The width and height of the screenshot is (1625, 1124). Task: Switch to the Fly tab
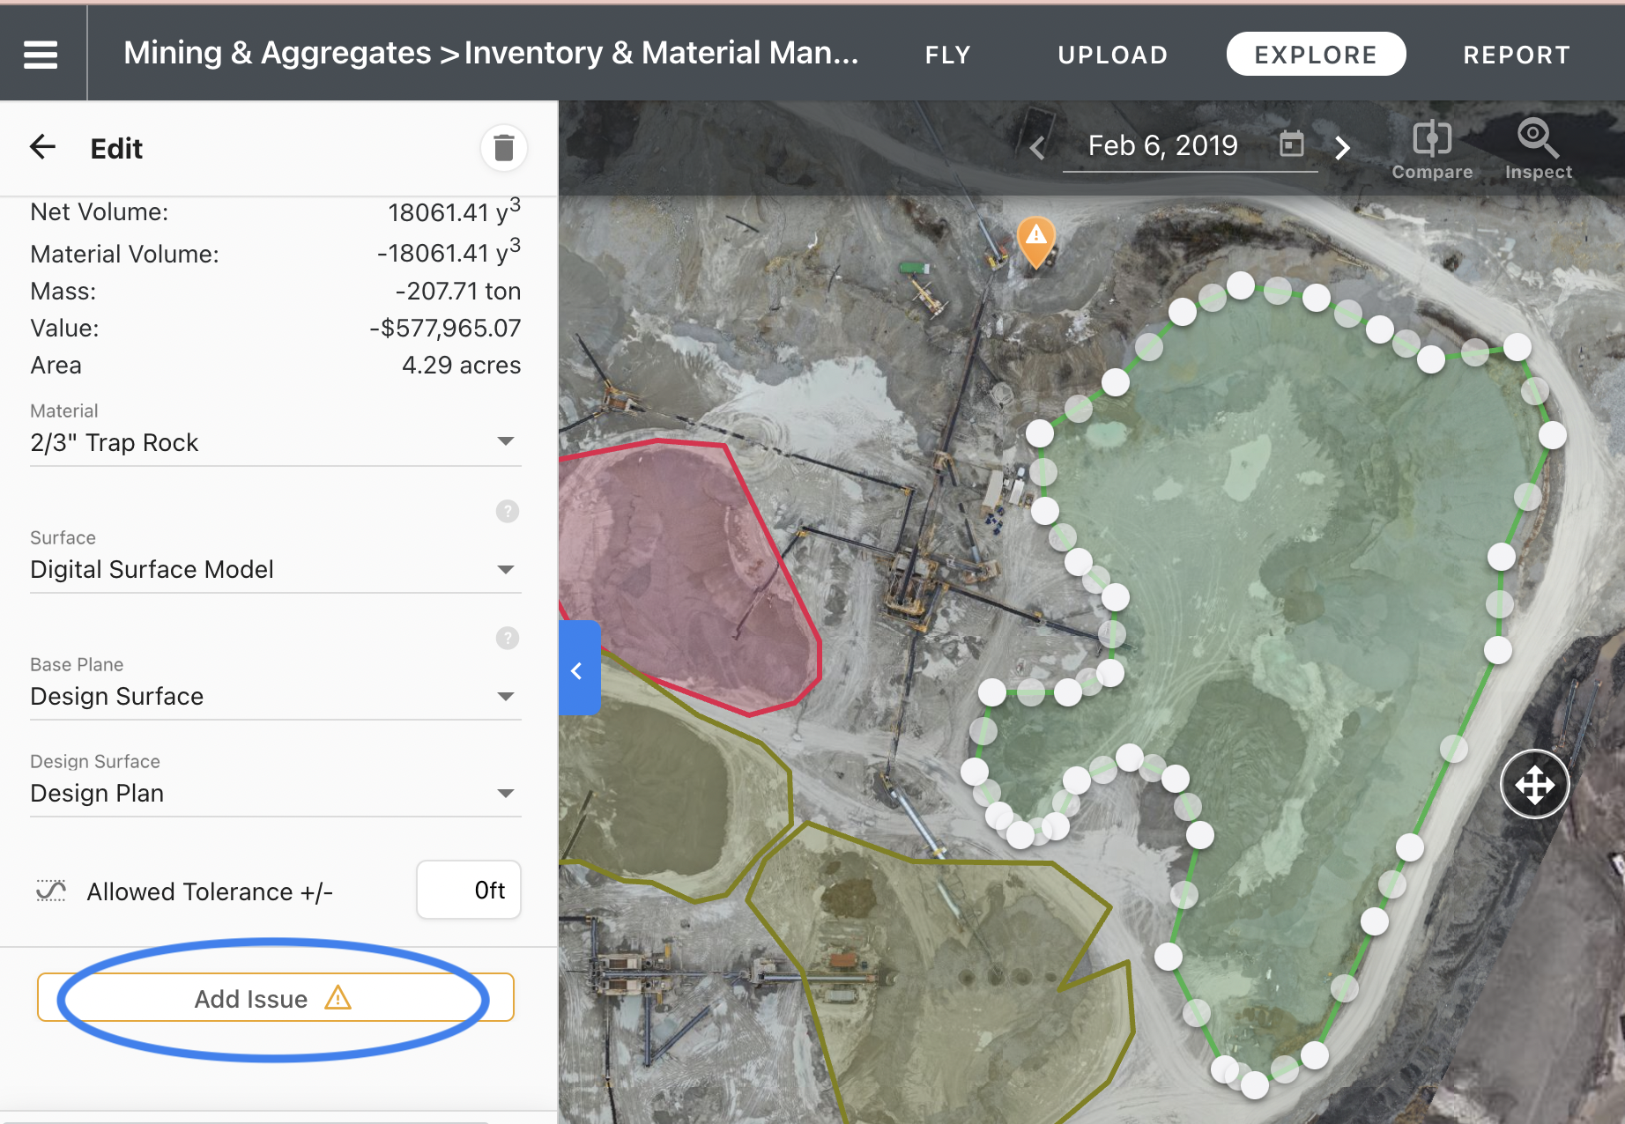(947, 55)
